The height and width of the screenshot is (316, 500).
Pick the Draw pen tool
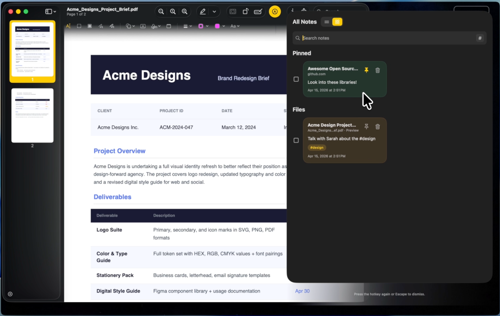[112, 26]
